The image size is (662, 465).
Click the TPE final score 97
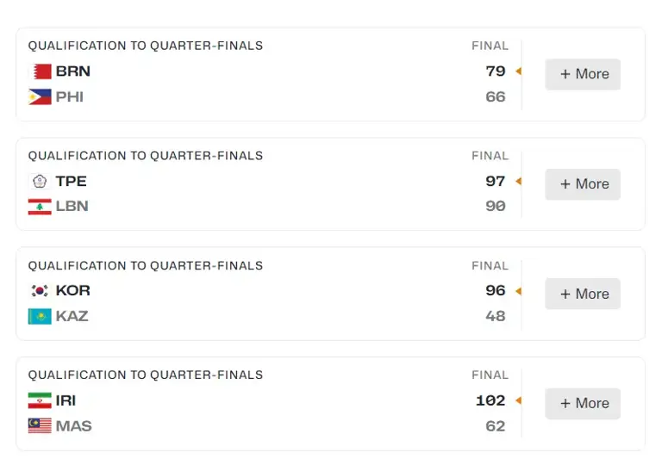[496, 181]
